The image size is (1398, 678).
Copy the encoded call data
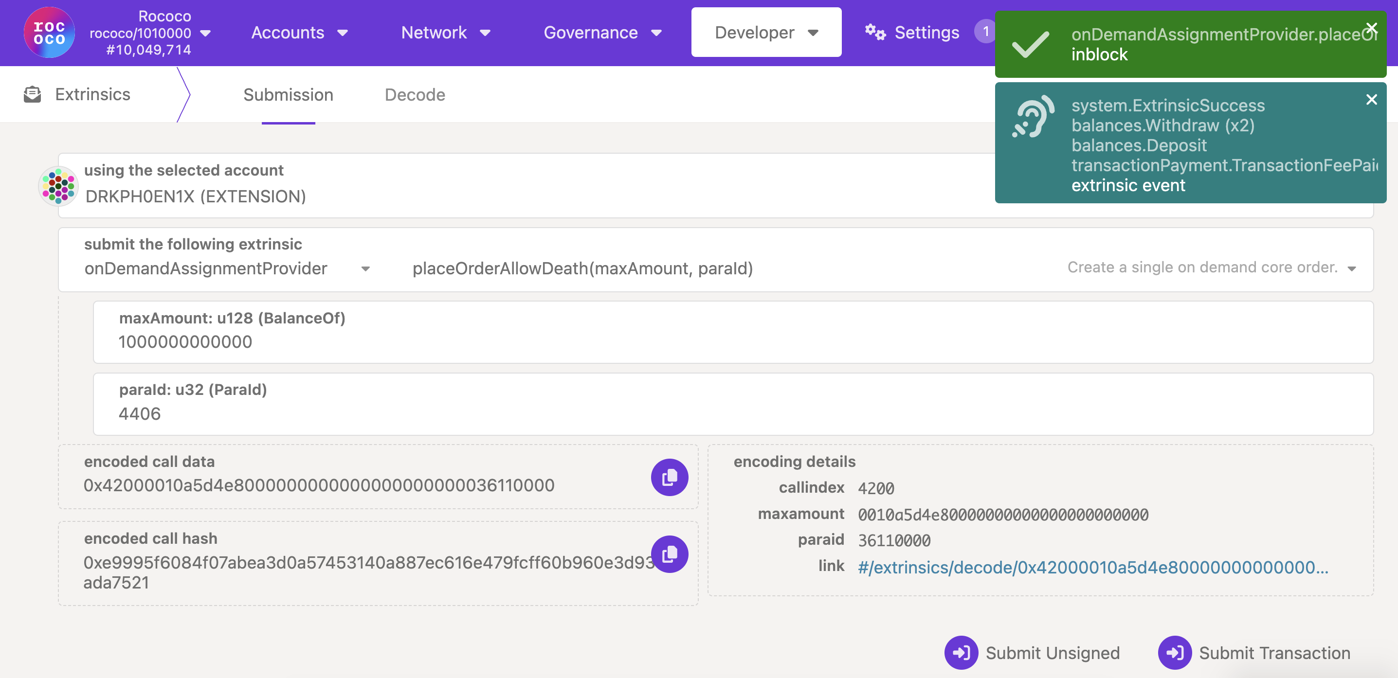point(669,476)
